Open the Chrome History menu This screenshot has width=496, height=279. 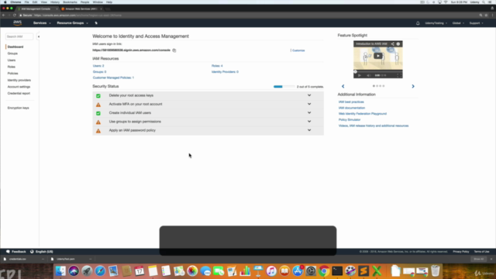point(55,2)
